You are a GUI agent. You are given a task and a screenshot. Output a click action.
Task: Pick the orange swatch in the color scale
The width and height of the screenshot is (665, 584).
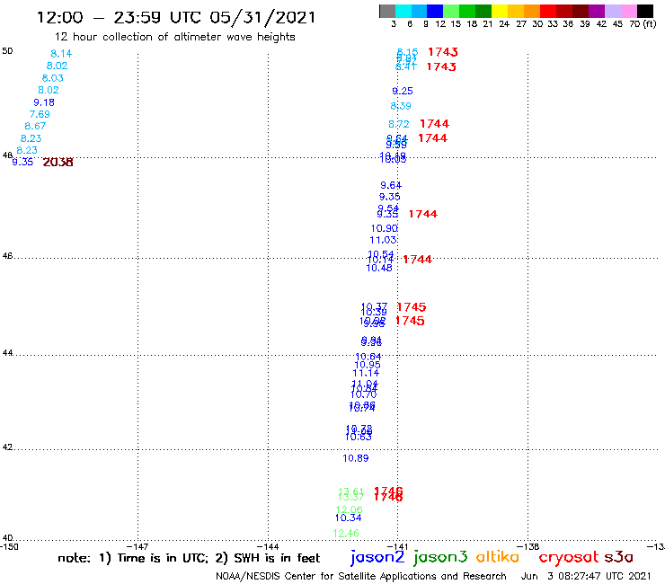tap(532, 11)
